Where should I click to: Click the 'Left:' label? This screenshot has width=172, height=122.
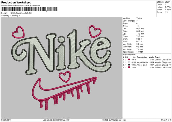pos(124,28)
